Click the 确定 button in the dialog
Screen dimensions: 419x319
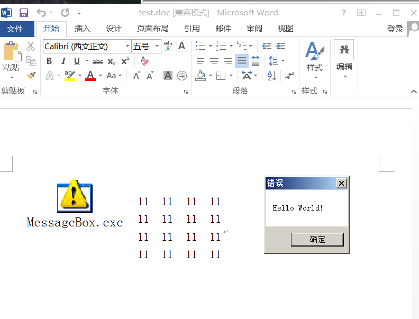(317, 240)
